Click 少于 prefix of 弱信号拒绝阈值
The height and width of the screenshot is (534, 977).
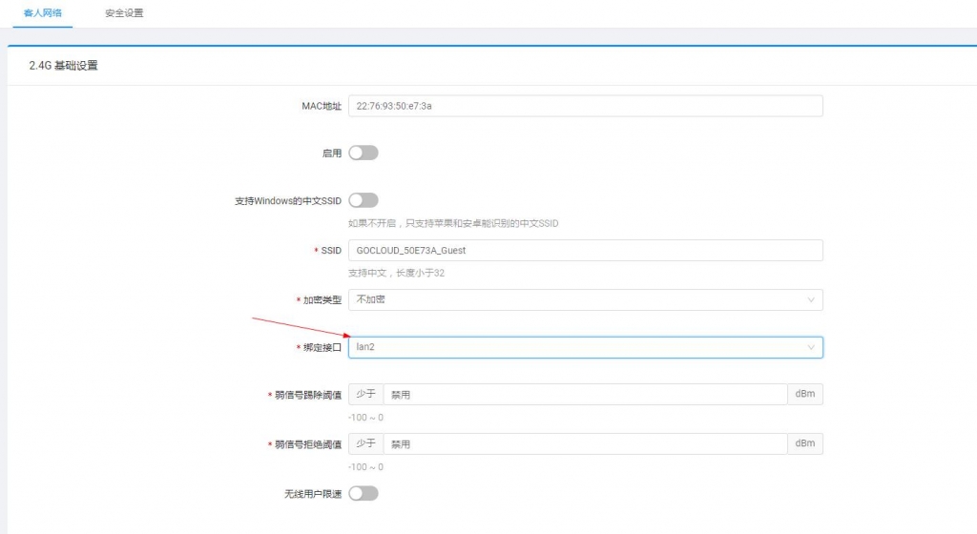pos(365,443)
